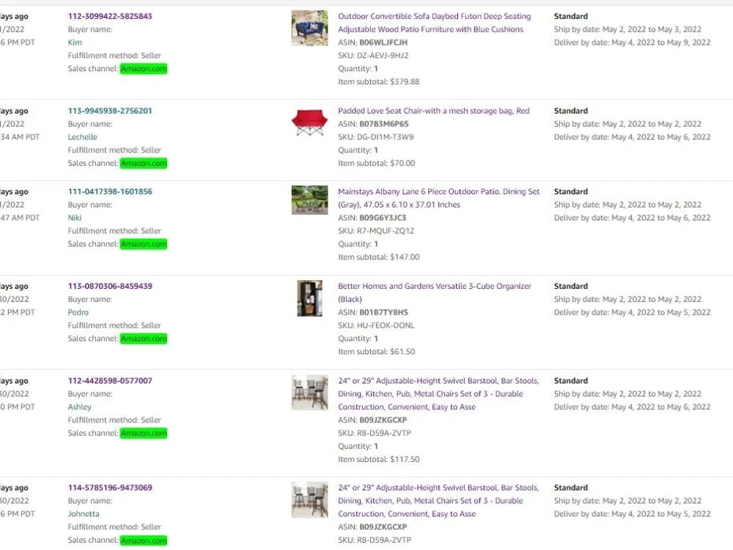This screenshot has width=733, height=550.
Task: Select item subtotal $117.50
Action: point(405,459)
